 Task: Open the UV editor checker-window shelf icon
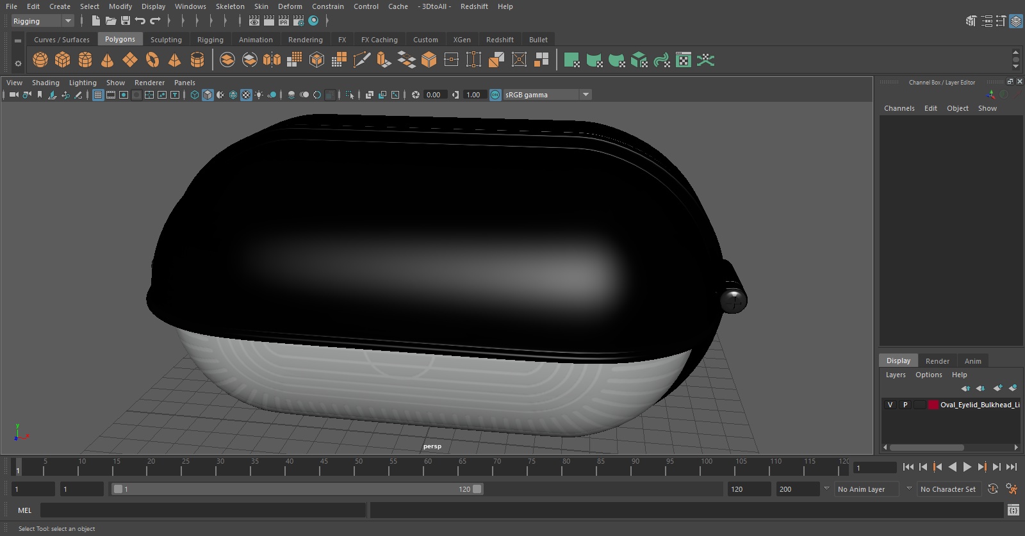pyautogui.click(x=684, y=60)
